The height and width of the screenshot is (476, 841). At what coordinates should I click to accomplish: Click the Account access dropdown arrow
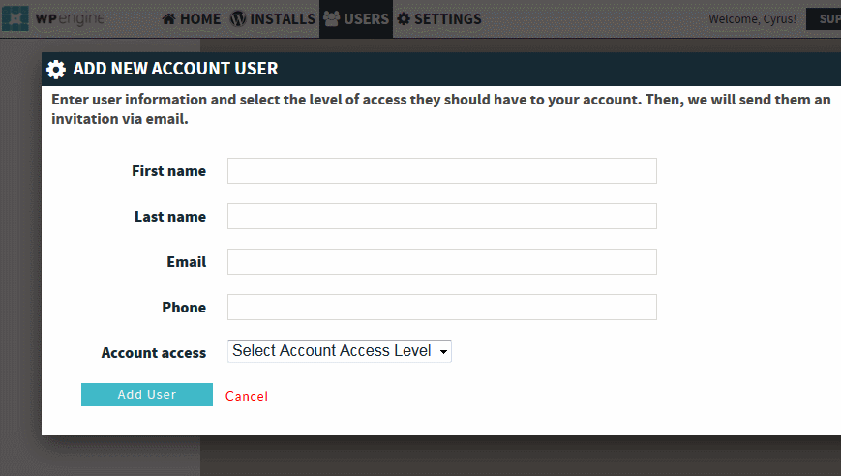pyautogui.click(x=443, y=352)
